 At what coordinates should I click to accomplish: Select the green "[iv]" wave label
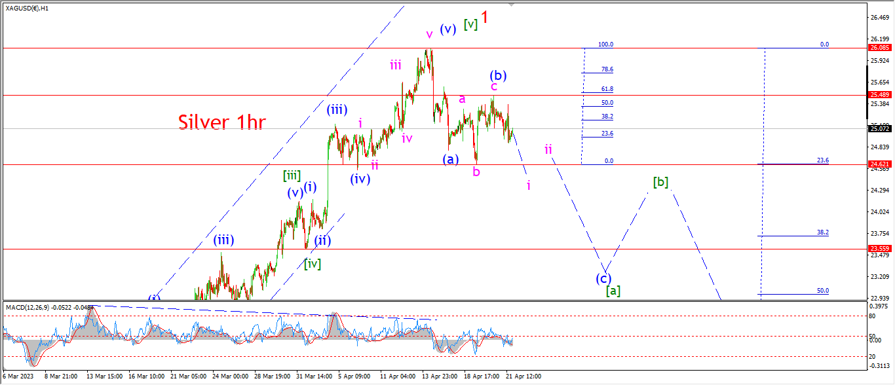click(313, 264)
